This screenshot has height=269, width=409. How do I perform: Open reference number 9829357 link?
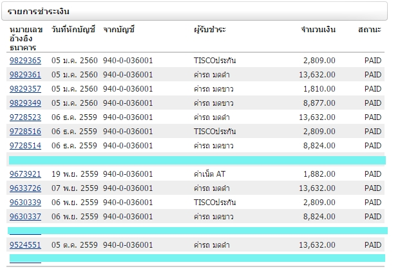click(25, 89)
